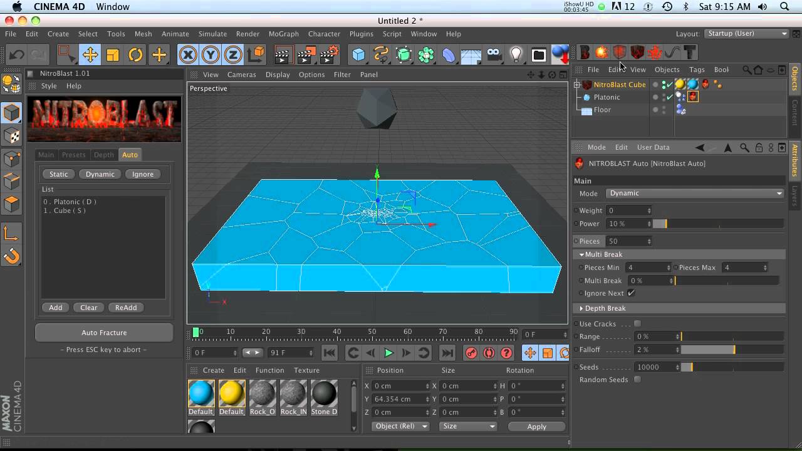This screenshot has width=802, height=451.
Task: Switch to Edges mode
Action: click(12, 181)
